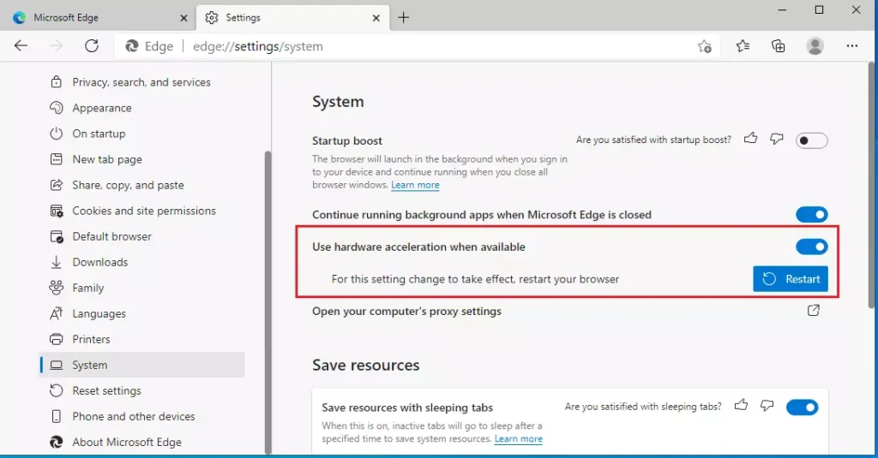This screenshot has width=878, height=458.
Task: Open On startup settings
Action: coord(141,134)
